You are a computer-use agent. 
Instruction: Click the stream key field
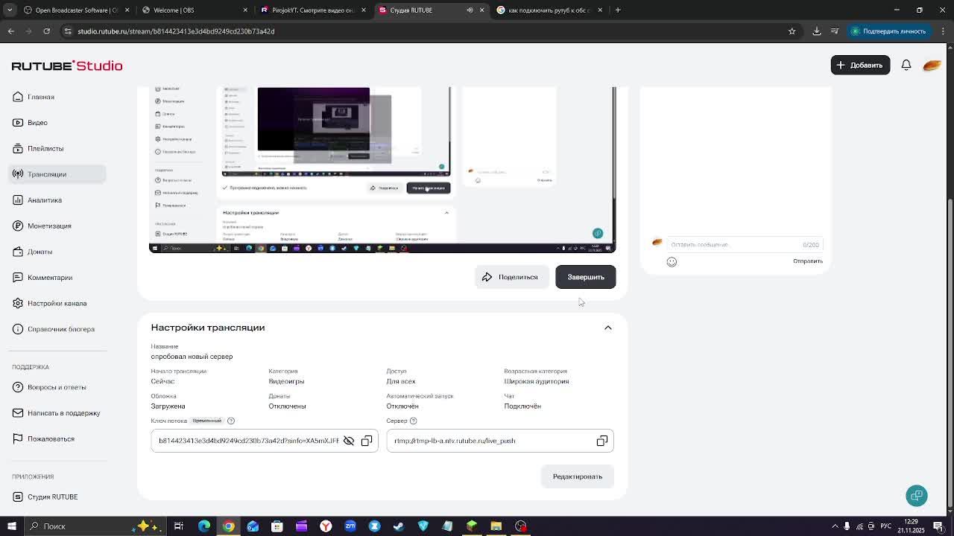[265, 441]
